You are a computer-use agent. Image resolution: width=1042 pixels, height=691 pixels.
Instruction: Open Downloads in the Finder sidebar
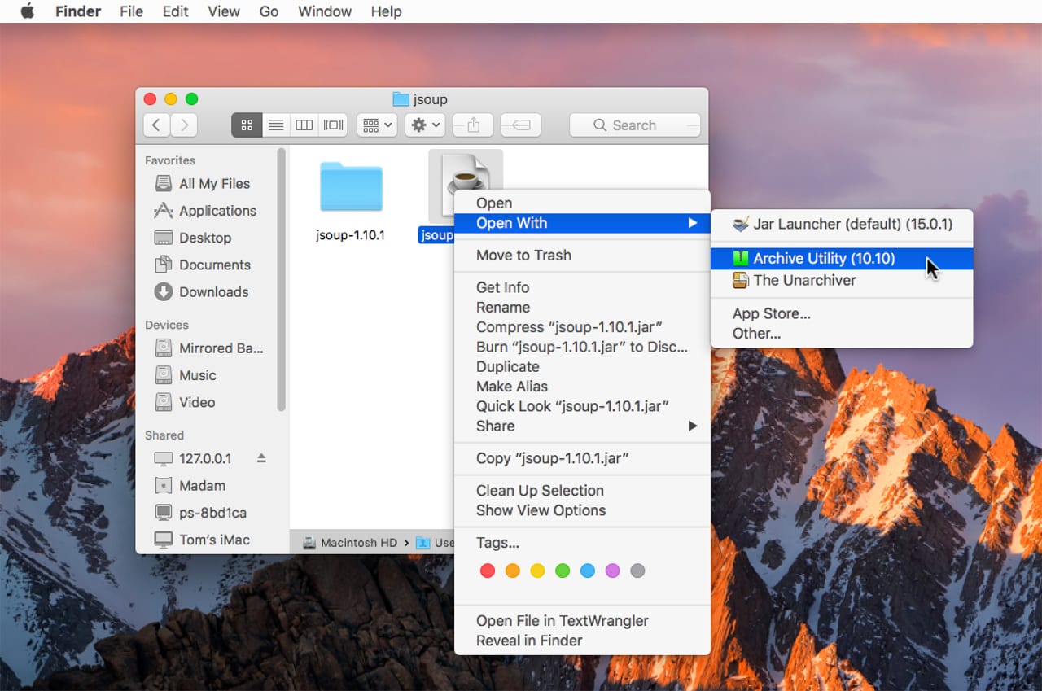tap(213, 292)
